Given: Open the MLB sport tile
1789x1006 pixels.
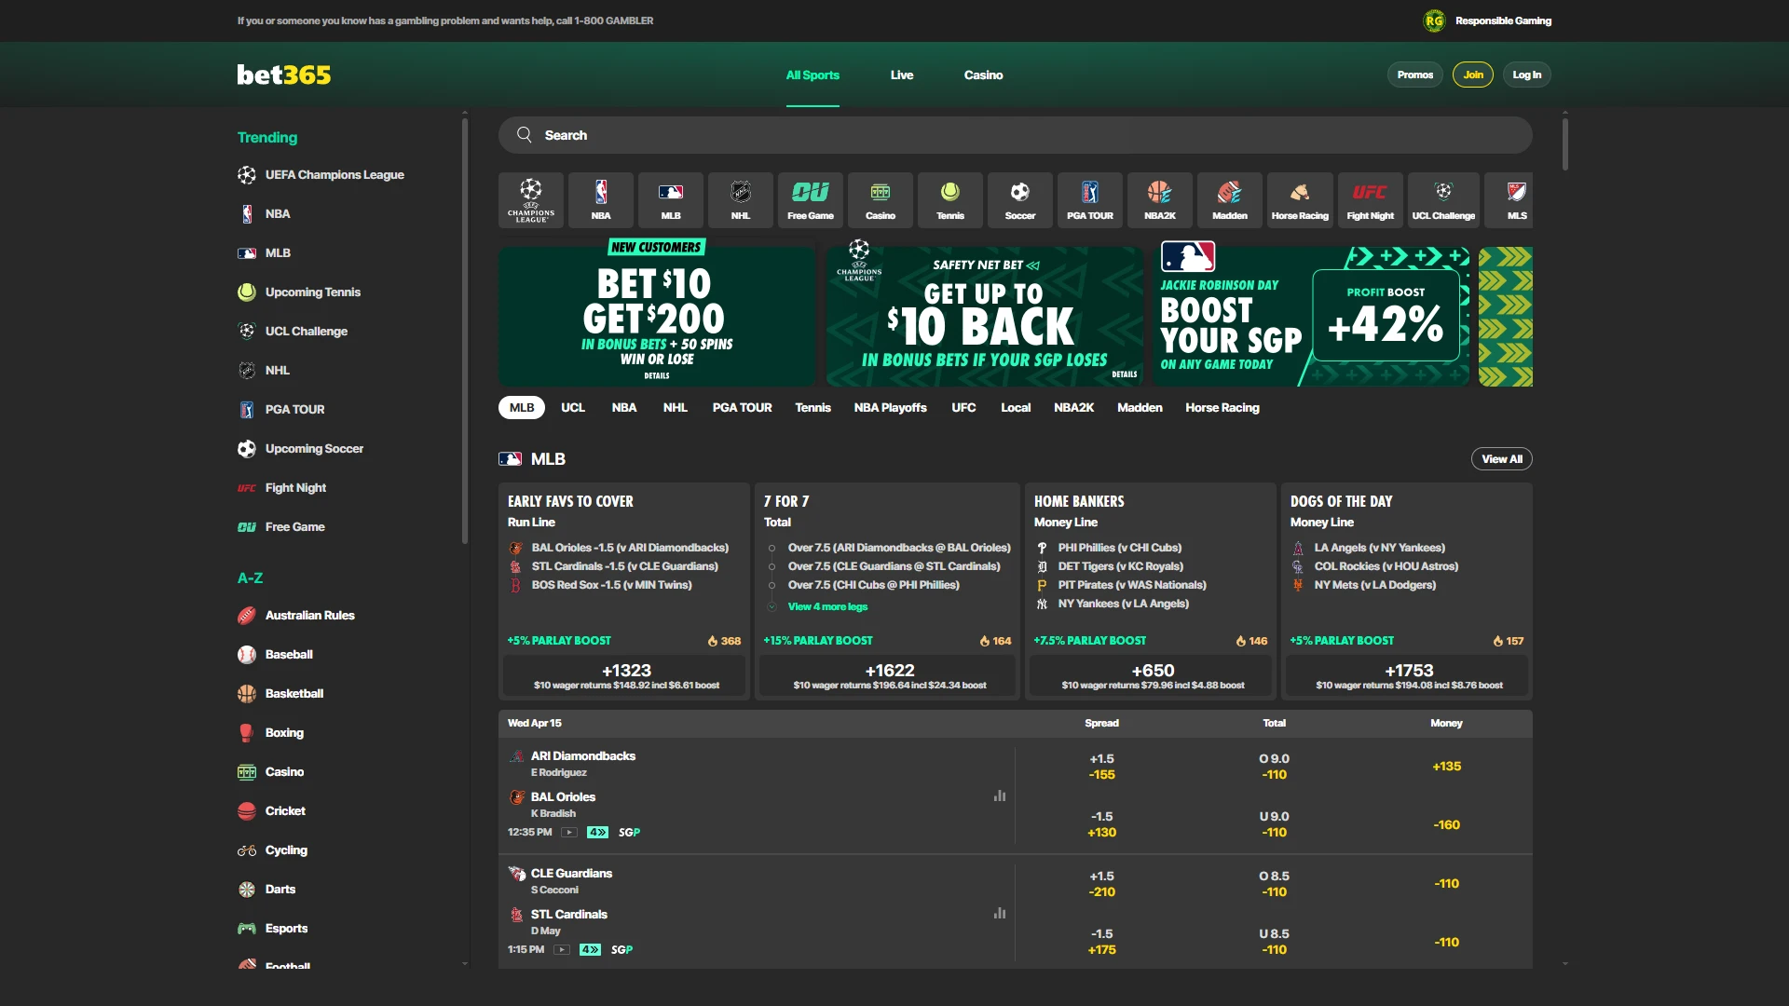Looking at the screenshot, I should pos(671,200).
